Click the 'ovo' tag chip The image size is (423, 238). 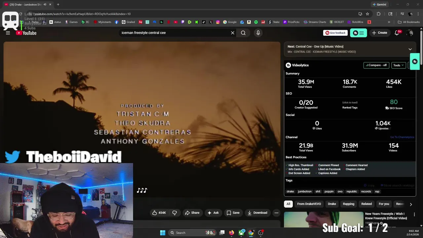coord(340,191)
